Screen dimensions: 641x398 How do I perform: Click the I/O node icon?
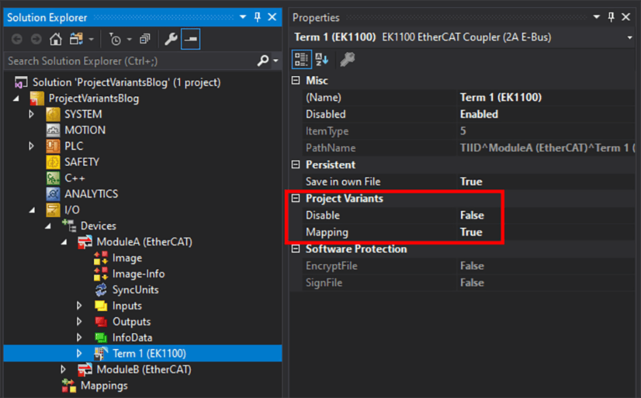(53, 210)
